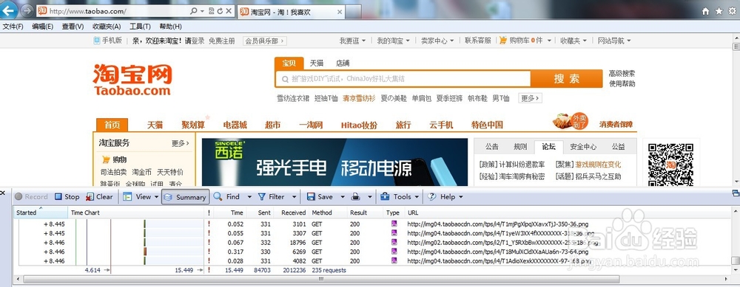Expand the 收藏夹 dropdown in the Taobao top bar

(x=573, y=41)
